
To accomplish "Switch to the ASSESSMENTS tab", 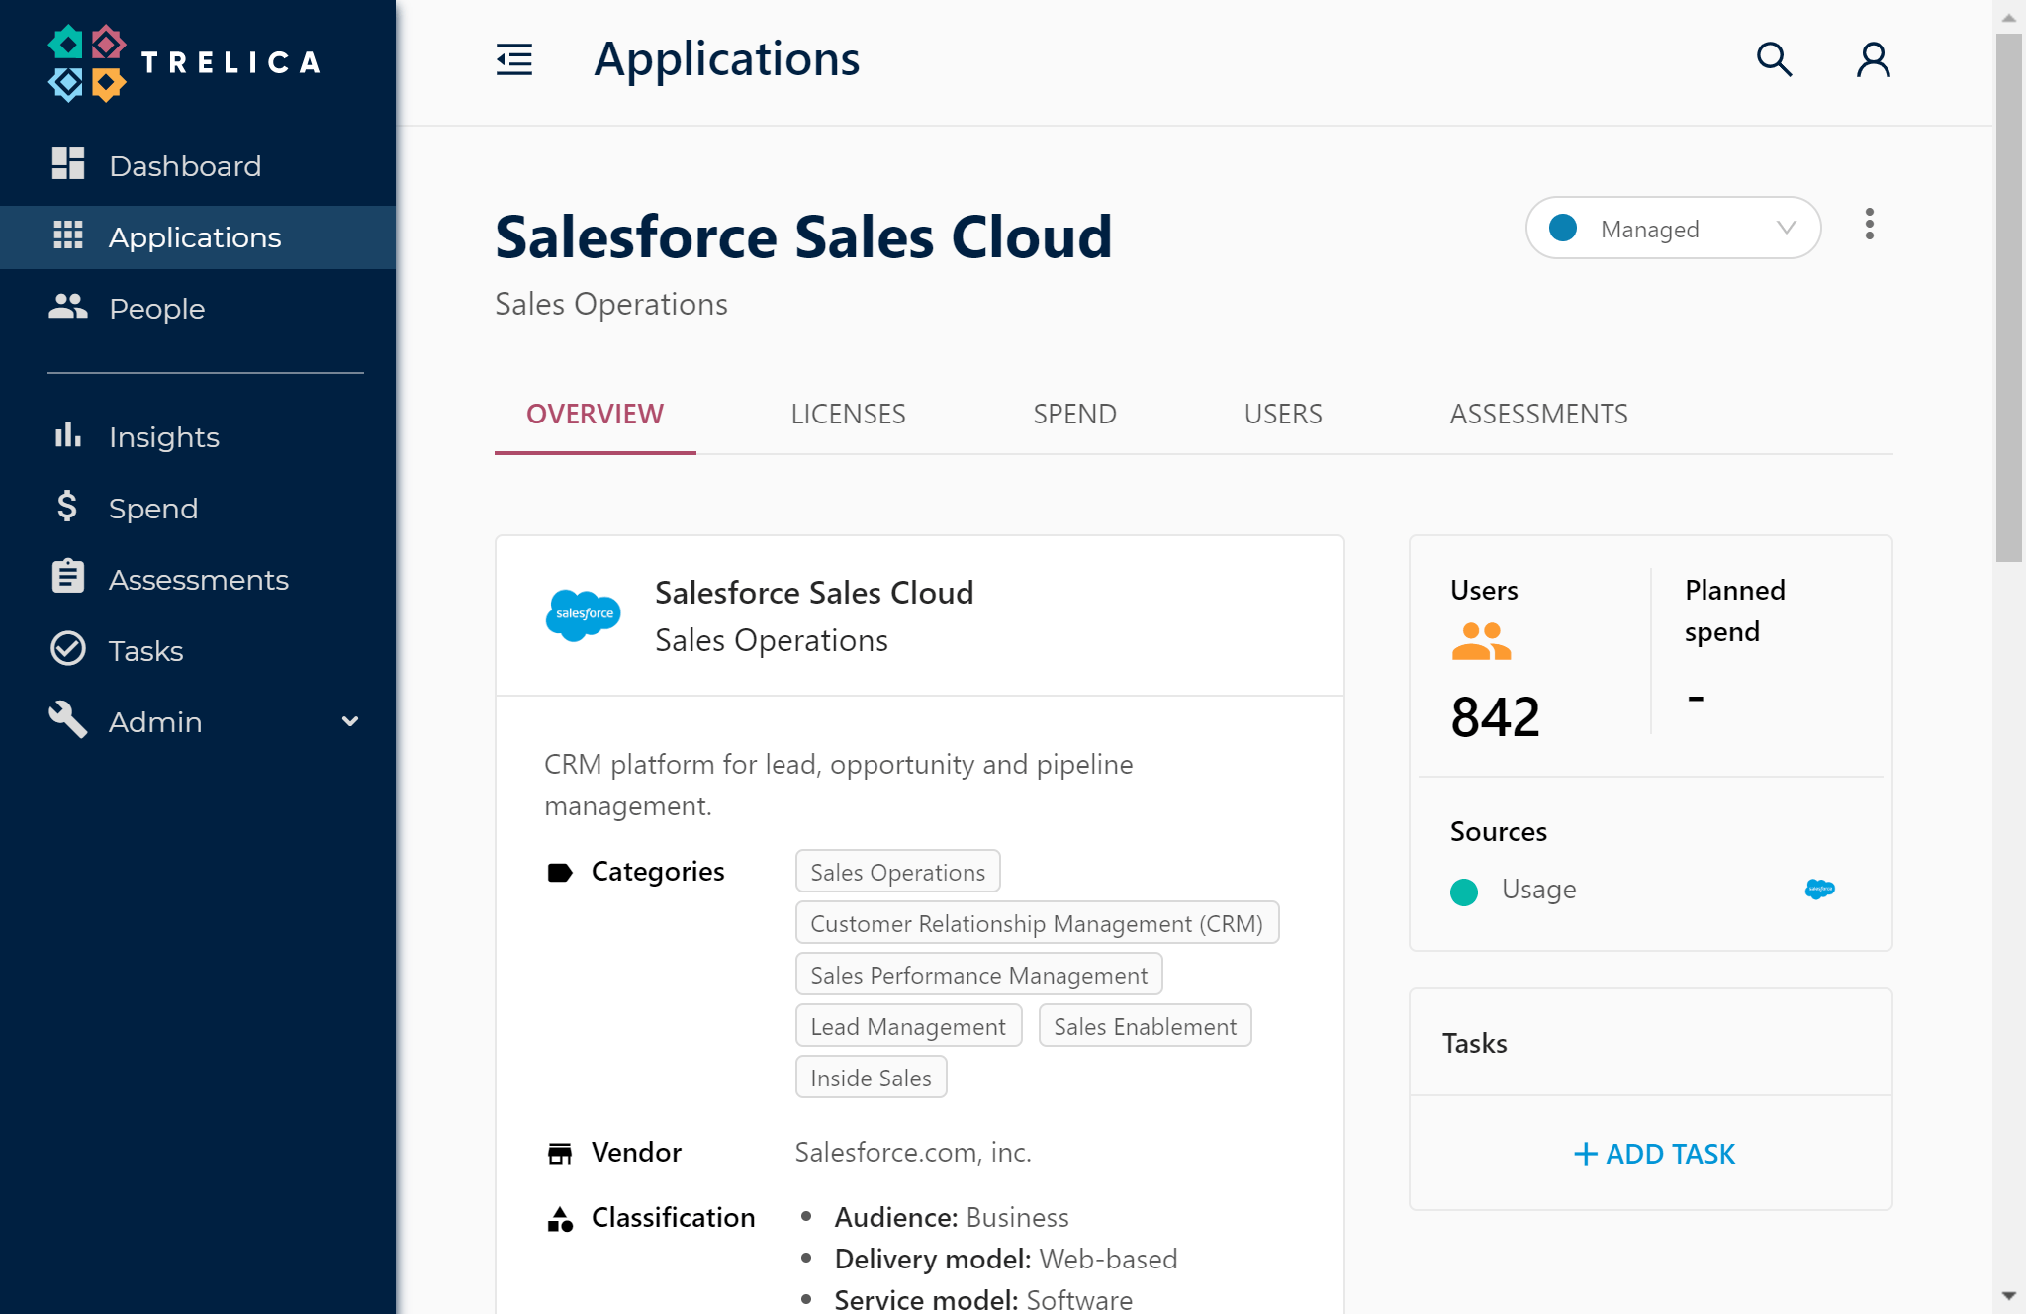I will click(x=1538, y=415).
